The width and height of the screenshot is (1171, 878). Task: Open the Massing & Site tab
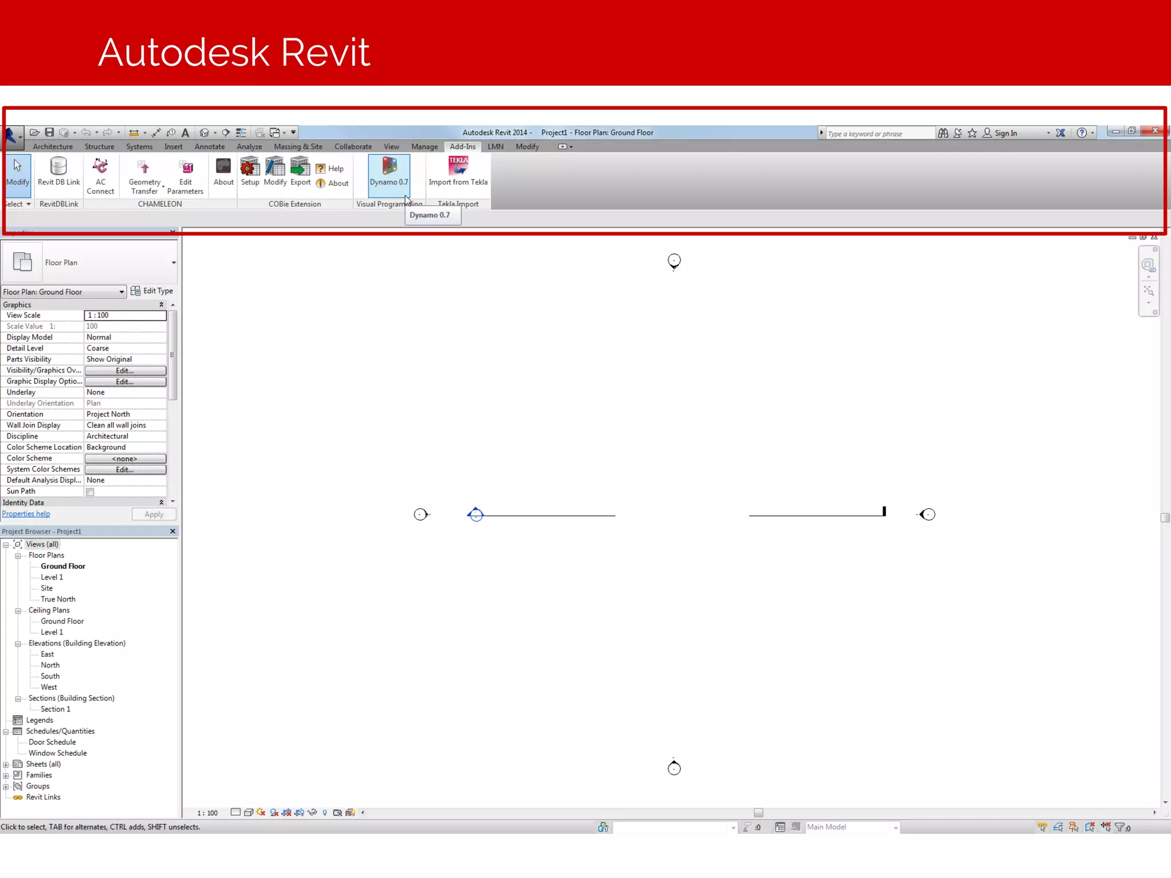tap(298, 147)
